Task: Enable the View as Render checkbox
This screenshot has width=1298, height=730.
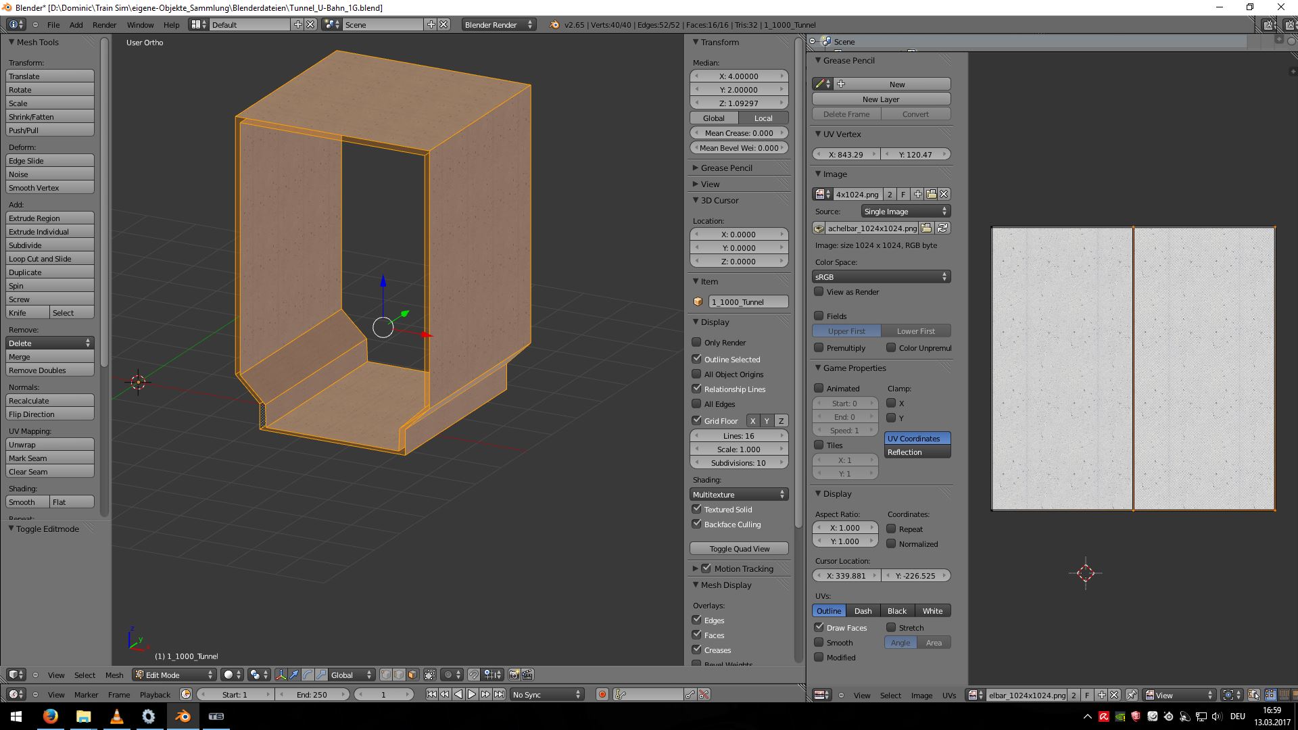Action: [819, 292]
